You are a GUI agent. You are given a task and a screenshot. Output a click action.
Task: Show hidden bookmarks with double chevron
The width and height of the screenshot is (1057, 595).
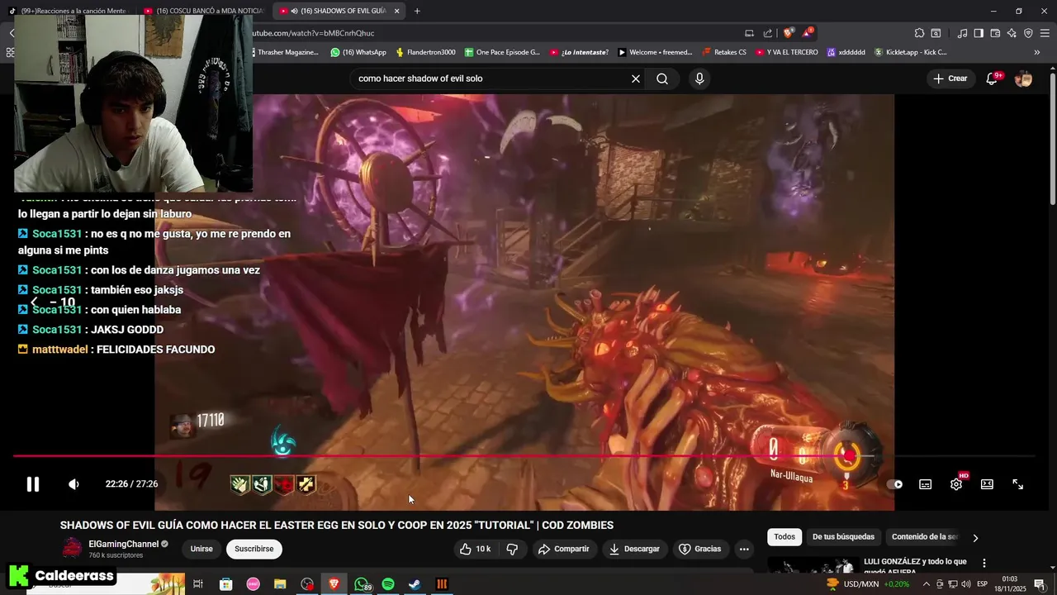1037,52
